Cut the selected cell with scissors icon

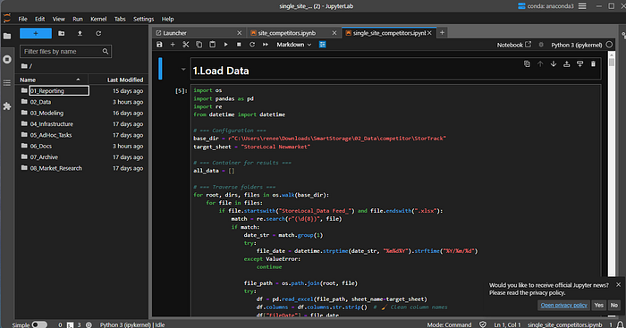[186, 45]
